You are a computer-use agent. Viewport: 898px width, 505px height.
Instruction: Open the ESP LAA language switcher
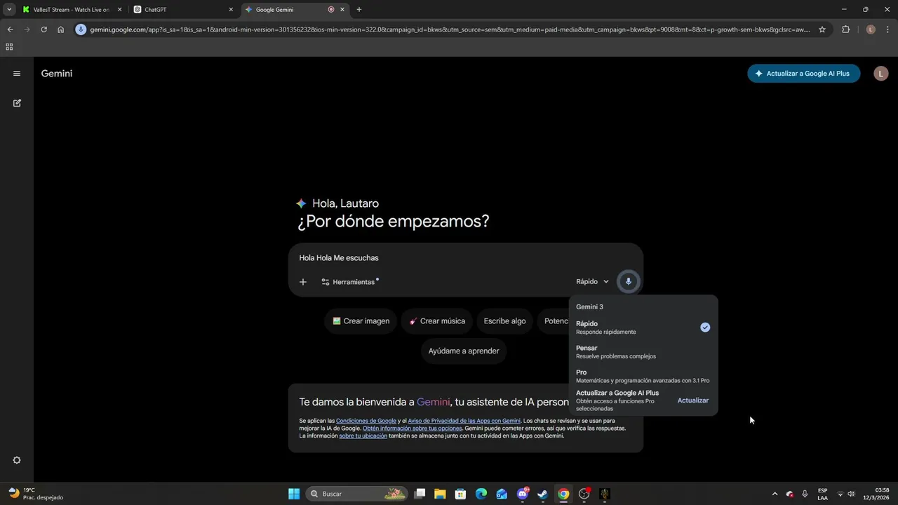tap(822, 494)
